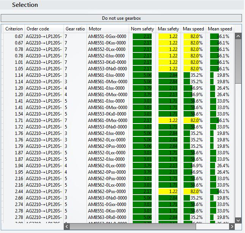The image size is (245, 233).
Task: Select the row with criterion 2.74
Action: pos(119,204)
